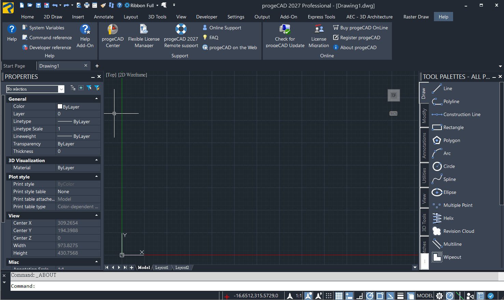This screenshot has height=300, width=504.
Task: Choose the Construction Line tool
Action: tap(456, 114)
